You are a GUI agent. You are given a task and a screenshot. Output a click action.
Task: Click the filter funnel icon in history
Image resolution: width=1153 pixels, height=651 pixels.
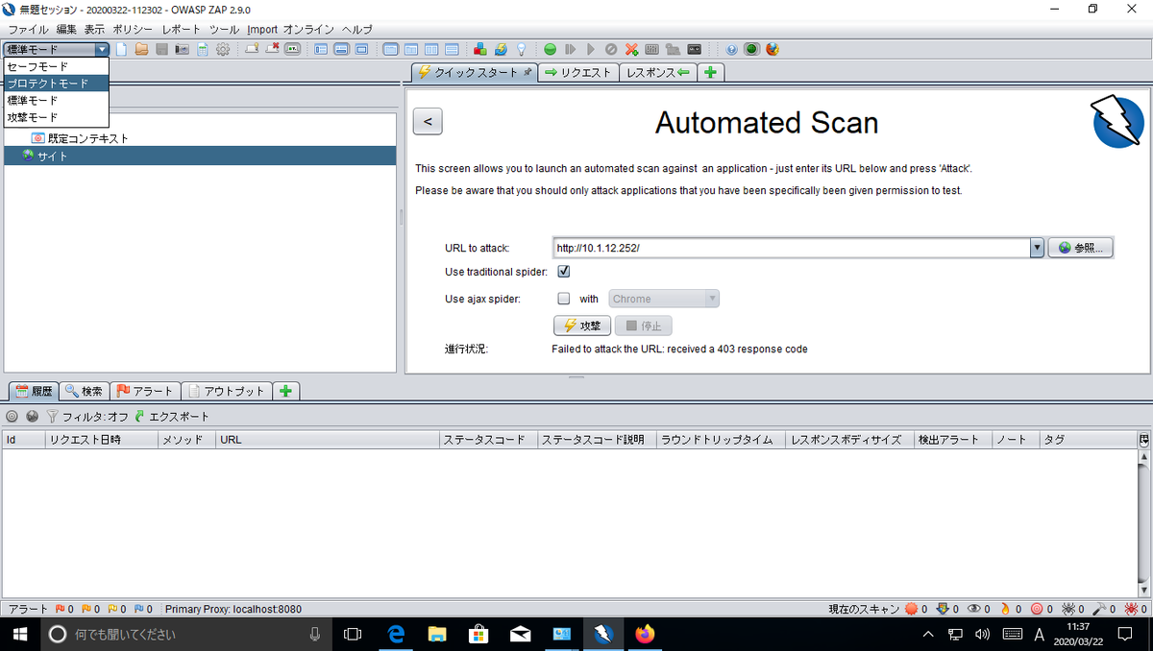pyautogui.click(x=52, y=417)
